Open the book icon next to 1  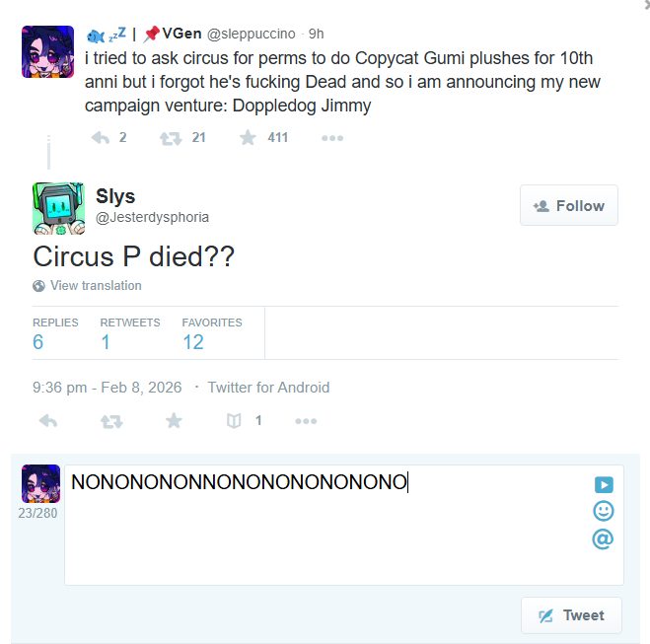point(234,421)
